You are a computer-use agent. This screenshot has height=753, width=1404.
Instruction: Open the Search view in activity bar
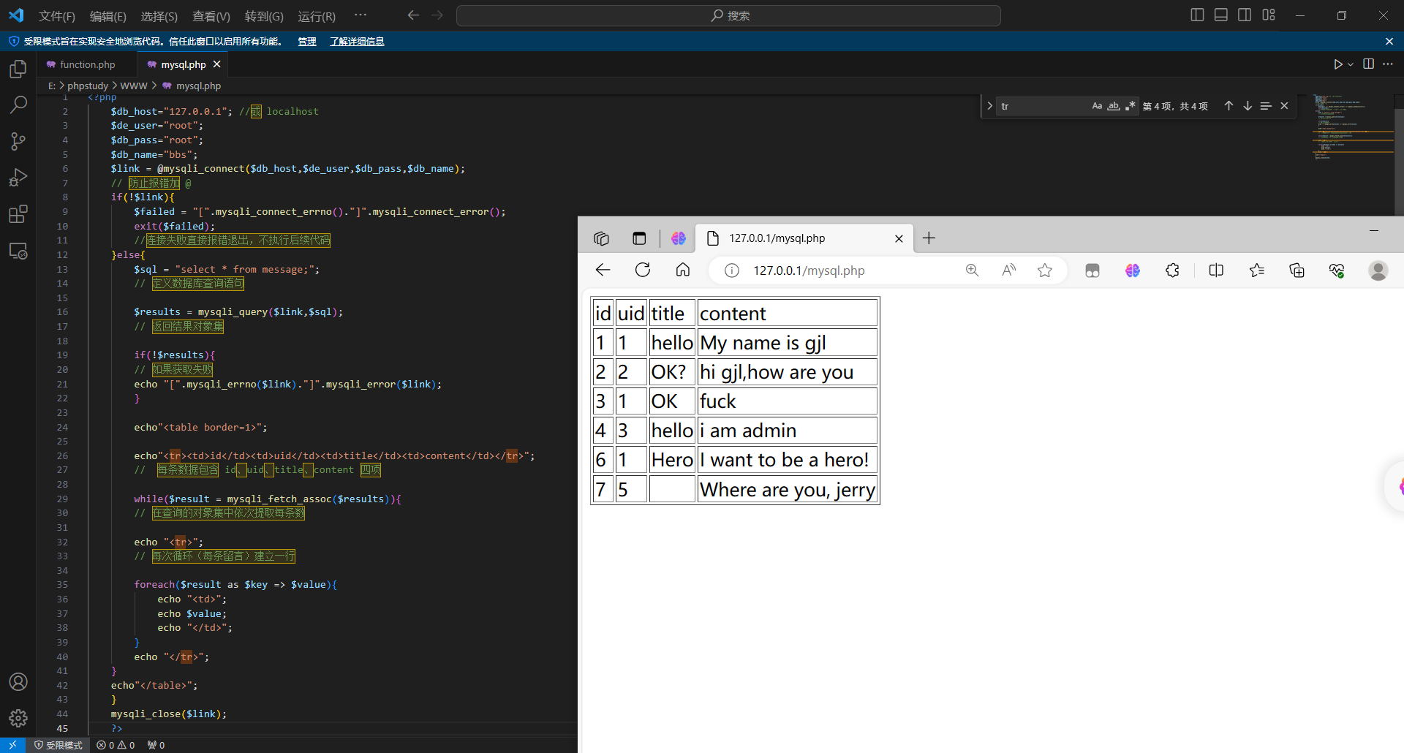pos(18,105)
